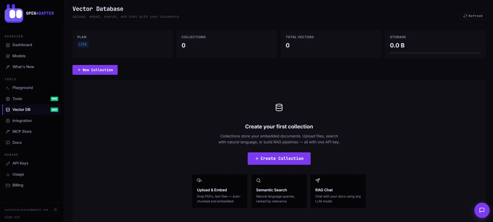Click the API Keys key icon

[8, 163]
